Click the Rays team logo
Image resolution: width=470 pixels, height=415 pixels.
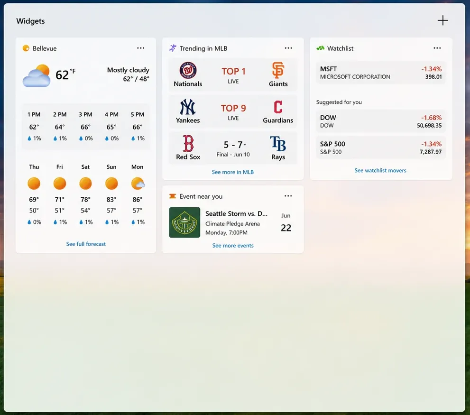[x=278, y=144]
